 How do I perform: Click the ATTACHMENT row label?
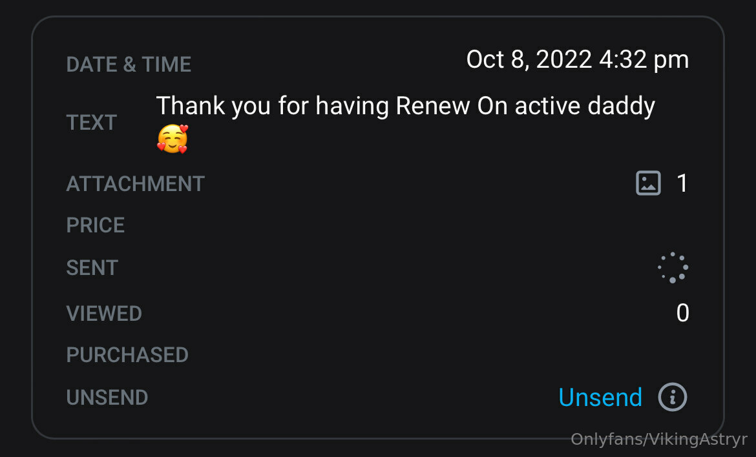coord(136,184)
